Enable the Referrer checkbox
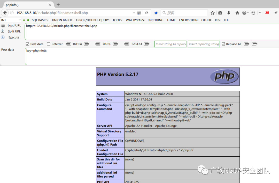Viewport: 279px width, 183px height. 49,44
